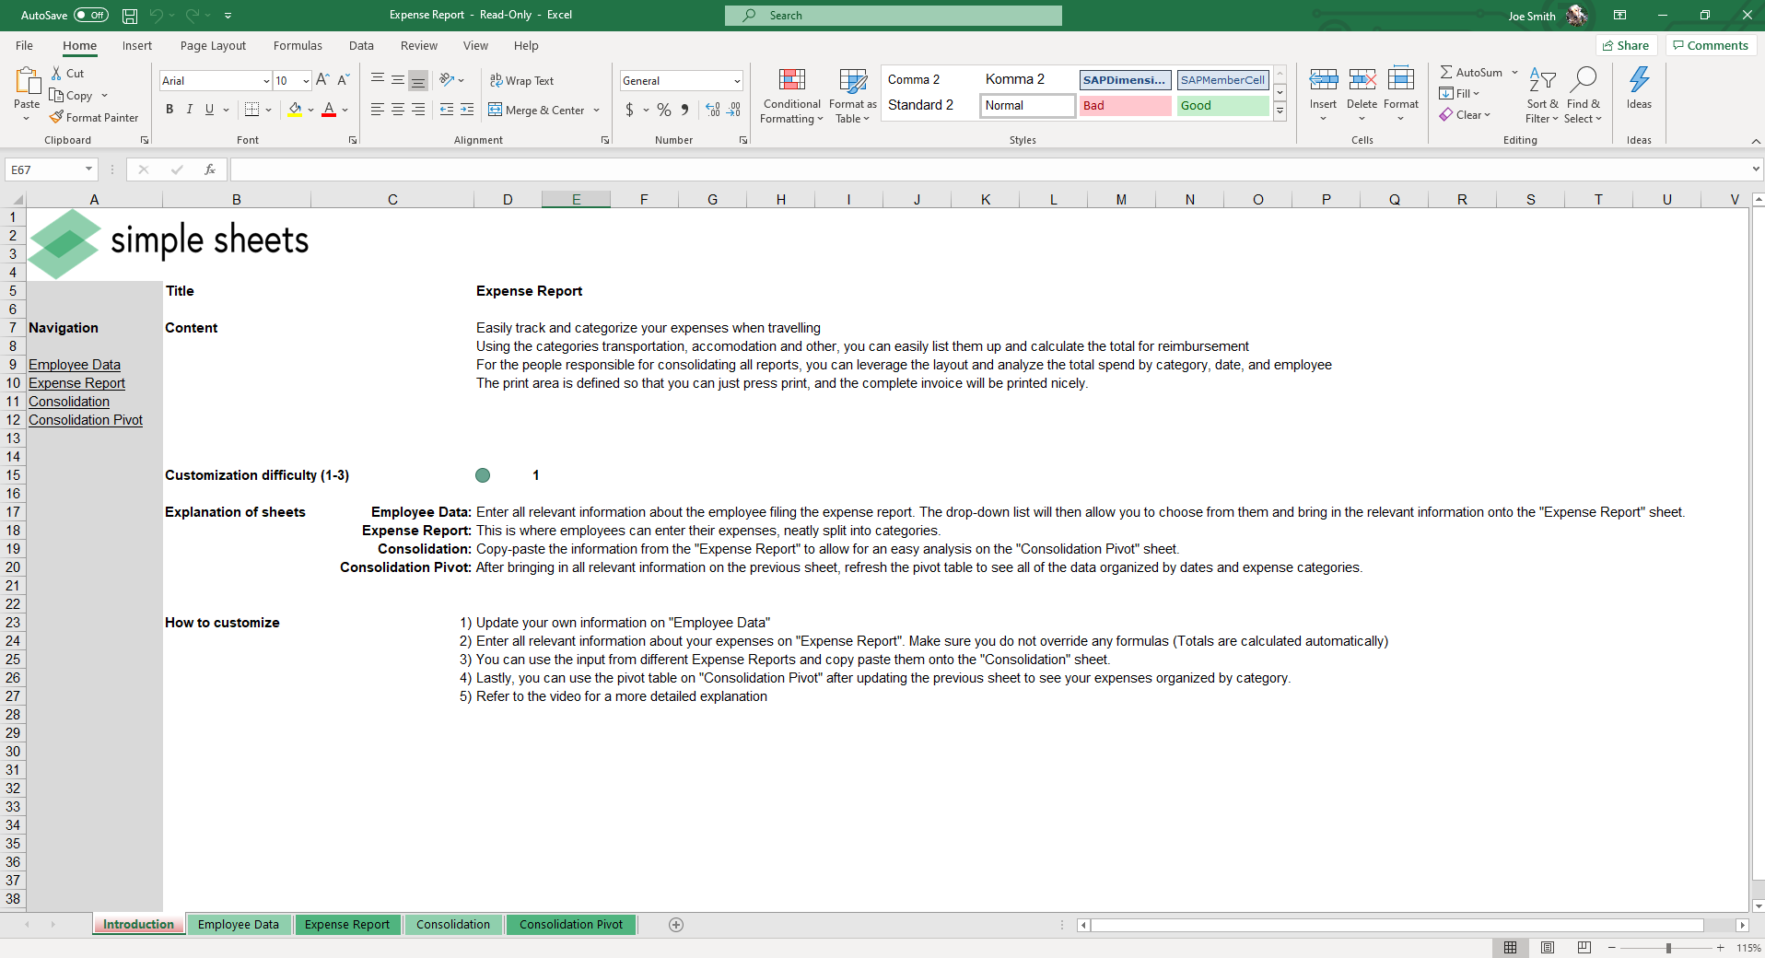This screenshot has height=958, width=1765.
Task: Switch to Page Break Preview in status bar
Action: pos(1584,948)
